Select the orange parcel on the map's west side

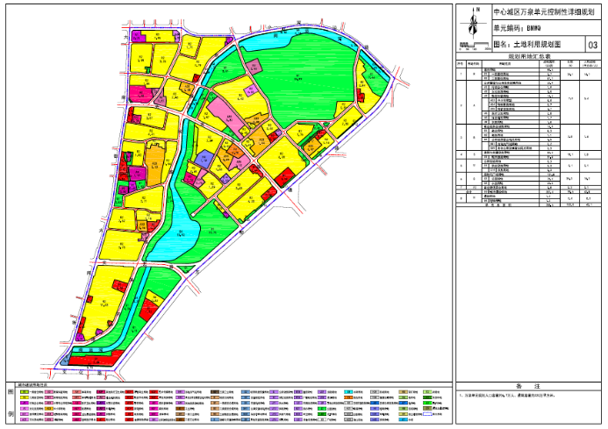pyautogui.click(x=155, y=164)
